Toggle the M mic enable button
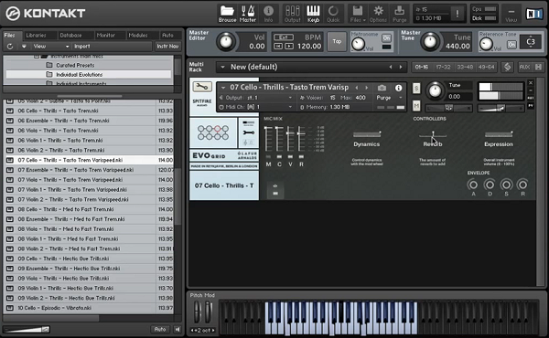This screenshot has height=338, width=549. point(268,156)
